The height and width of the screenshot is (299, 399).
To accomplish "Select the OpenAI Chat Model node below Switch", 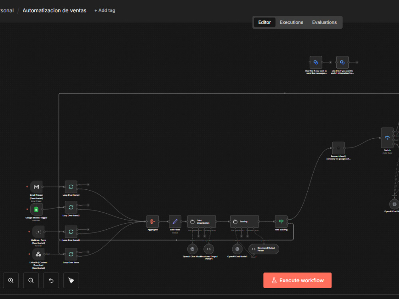I will [394, 204].
